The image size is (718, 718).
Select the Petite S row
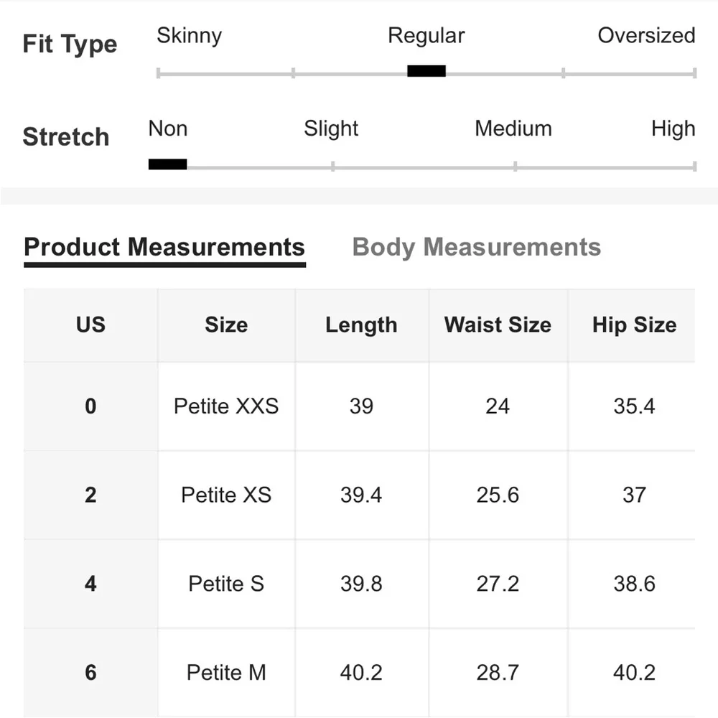click(226, 584)
